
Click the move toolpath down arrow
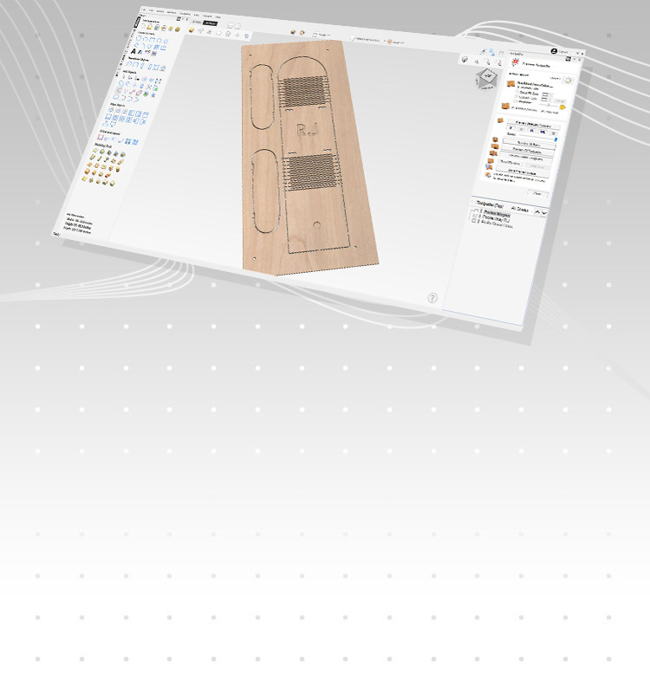[x=544, y=212]
